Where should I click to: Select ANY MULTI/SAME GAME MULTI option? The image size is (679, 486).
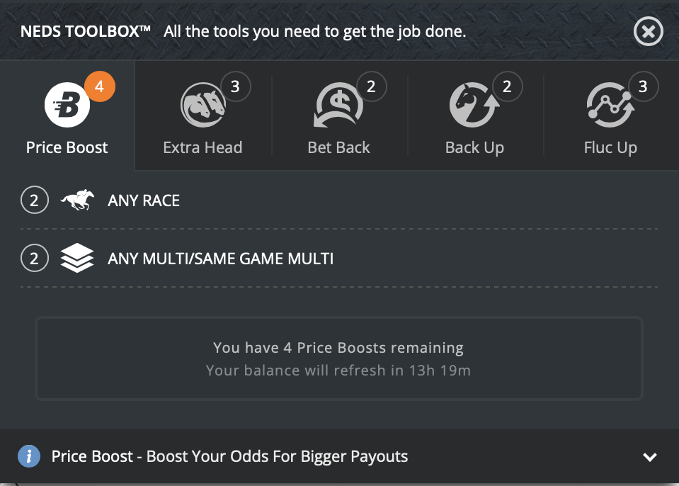click(339, 258)
